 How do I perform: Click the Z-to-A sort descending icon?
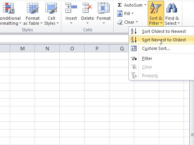tap(134, 40)
